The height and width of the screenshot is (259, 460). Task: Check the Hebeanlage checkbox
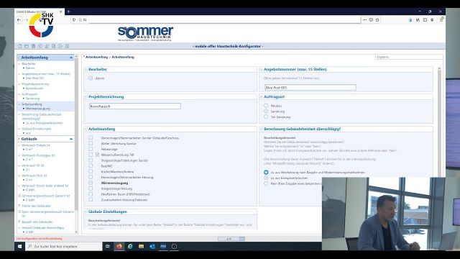[x=91, y=149]
